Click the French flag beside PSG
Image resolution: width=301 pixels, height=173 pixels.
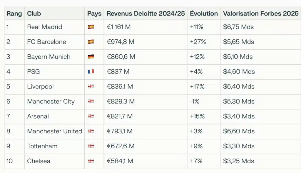coord(91,72)
